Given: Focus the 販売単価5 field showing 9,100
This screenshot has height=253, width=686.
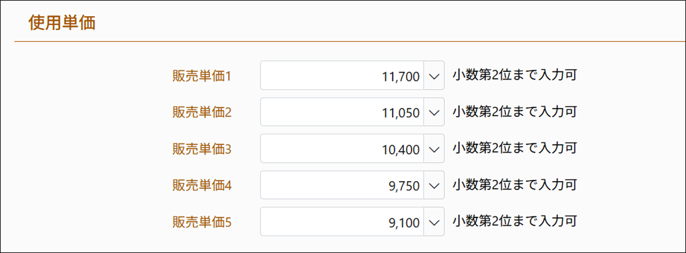Looking at the screenshot, I should coord(342,222).
